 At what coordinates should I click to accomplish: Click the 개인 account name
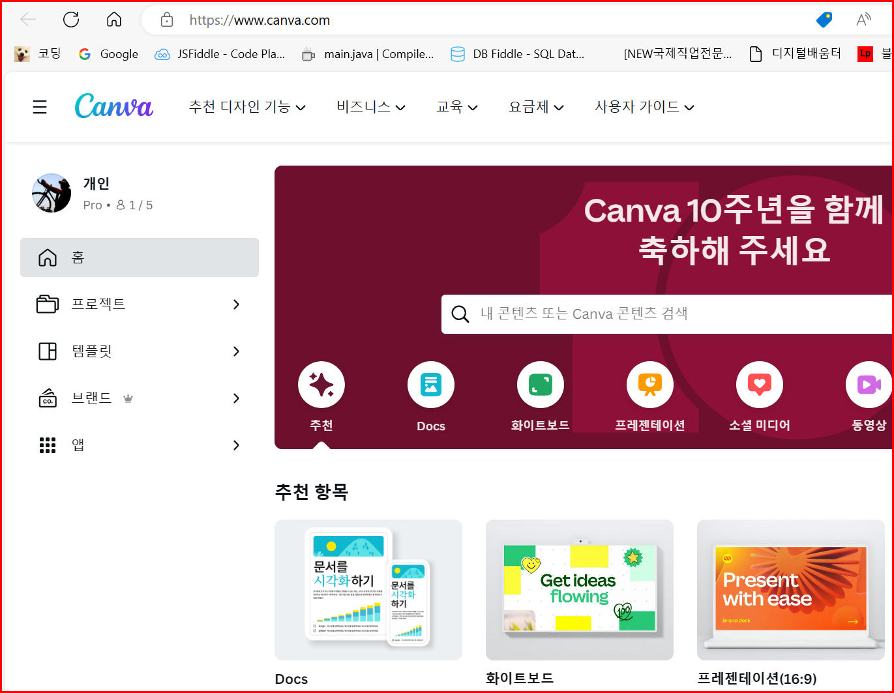pos(97,184)
